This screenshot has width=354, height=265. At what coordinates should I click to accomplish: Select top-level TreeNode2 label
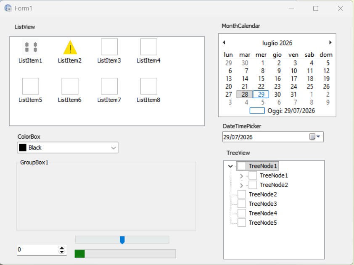click(263, 194)
